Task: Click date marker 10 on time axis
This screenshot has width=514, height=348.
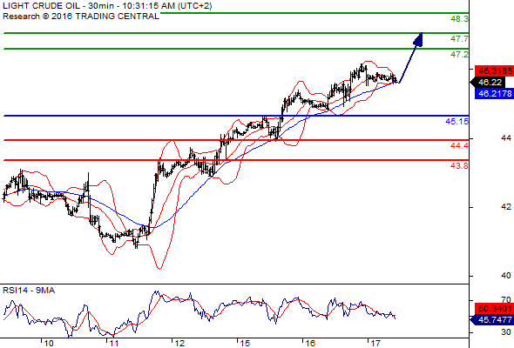Action: click(x=49, y=343)
